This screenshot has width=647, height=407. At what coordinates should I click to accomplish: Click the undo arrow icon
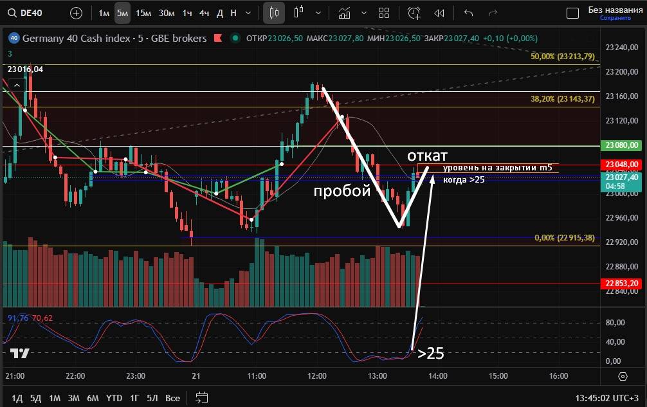468,13
